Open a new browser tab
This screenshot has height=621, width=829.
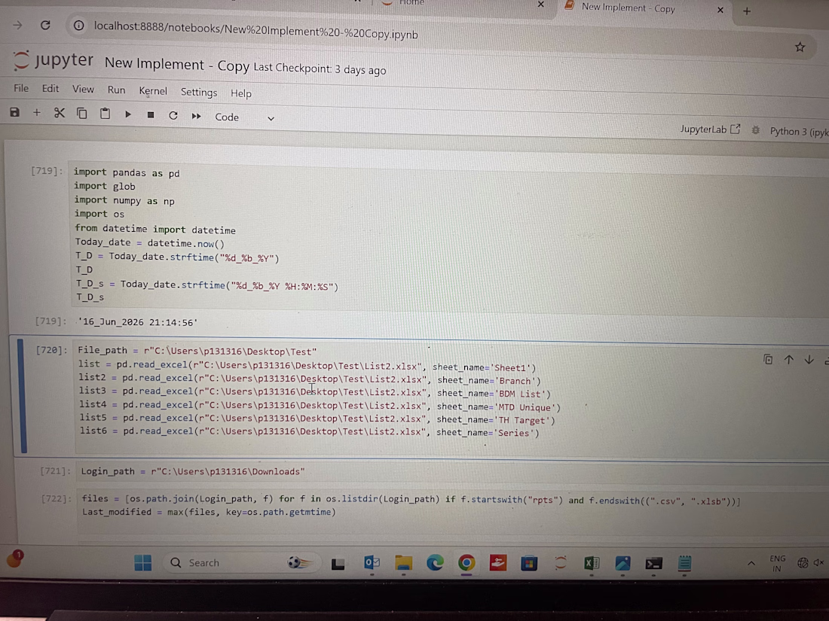pyautogui.click(x=747, y=11)
